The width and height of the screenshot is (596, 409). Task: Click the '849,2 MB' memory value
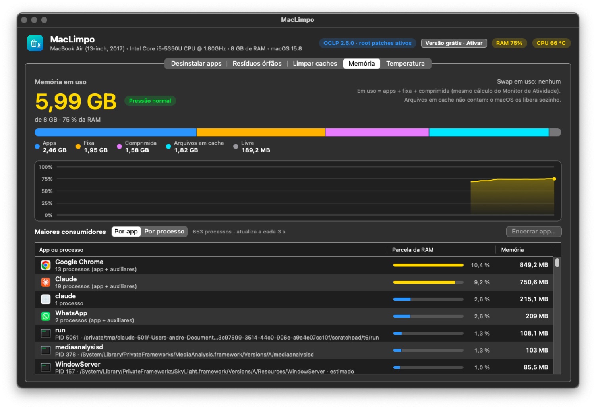534,265
